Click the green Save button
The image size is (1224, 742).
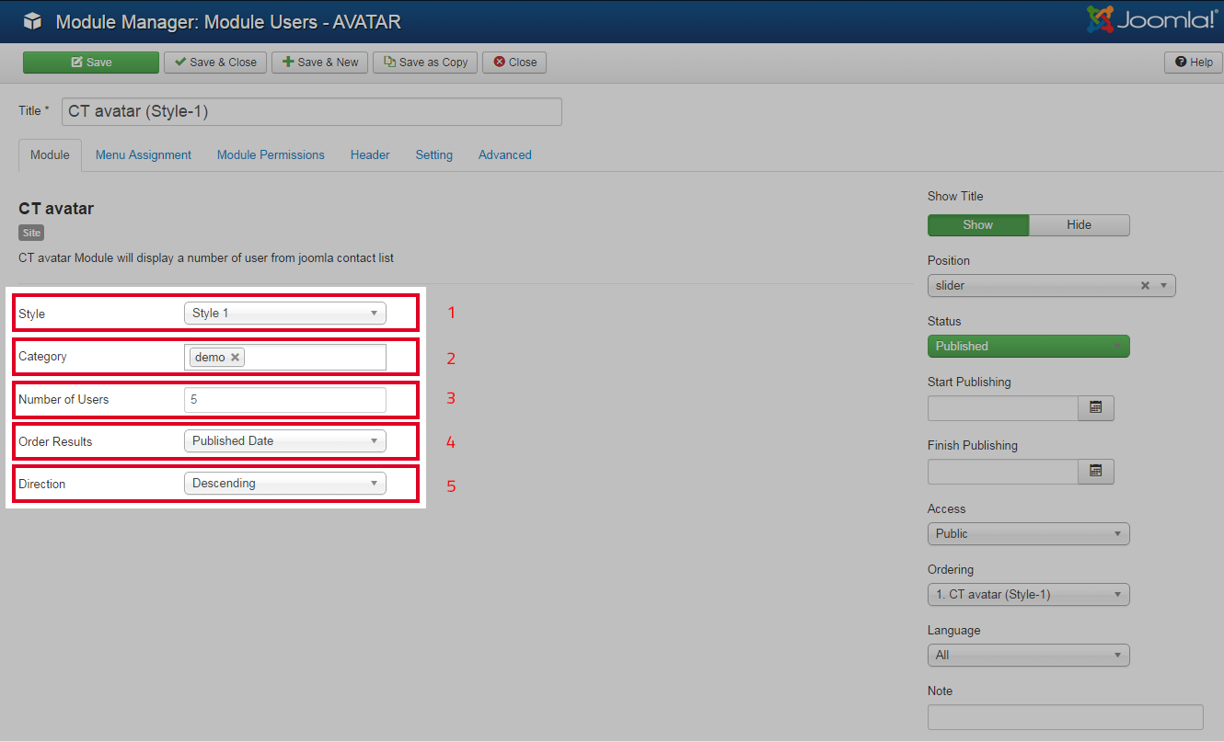91,63
